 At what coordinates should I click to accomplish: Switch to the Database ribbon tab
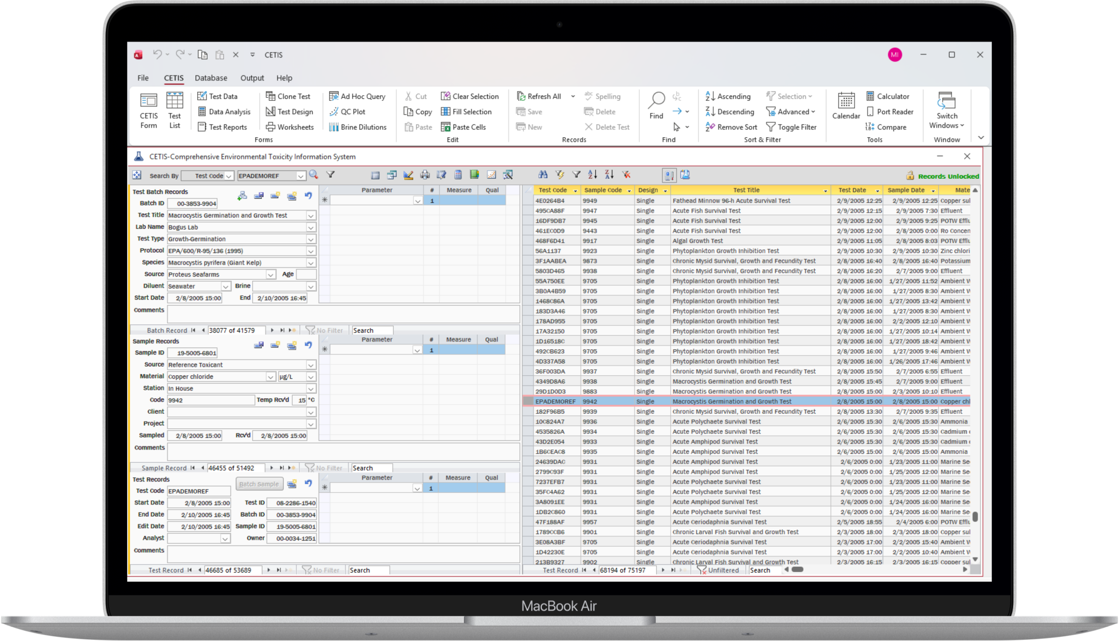click(x=210, y=78)
